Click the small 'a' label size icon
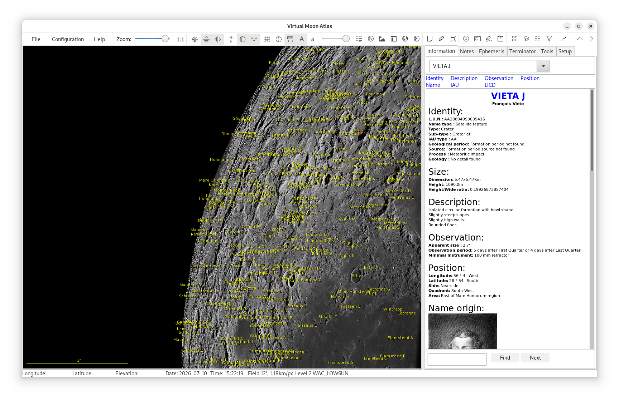619x401 pixels. [x=313, y=39]
